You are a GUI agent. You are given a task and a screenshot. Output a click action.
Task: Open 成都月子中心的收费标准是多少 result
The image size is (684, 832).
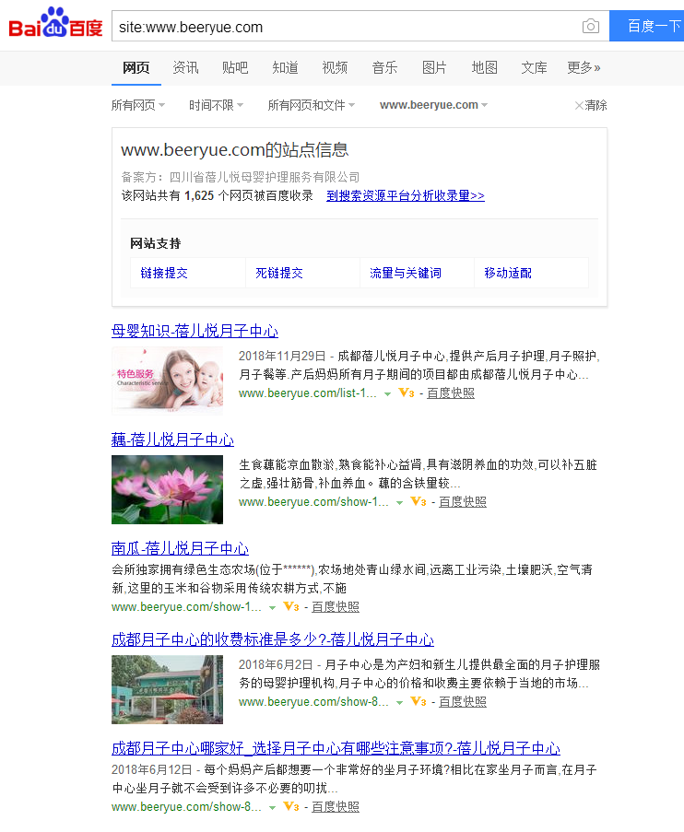[273, 640]
